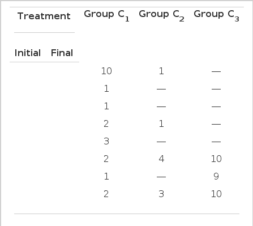Click the 1 beside the 9 in Group C1

106,176
